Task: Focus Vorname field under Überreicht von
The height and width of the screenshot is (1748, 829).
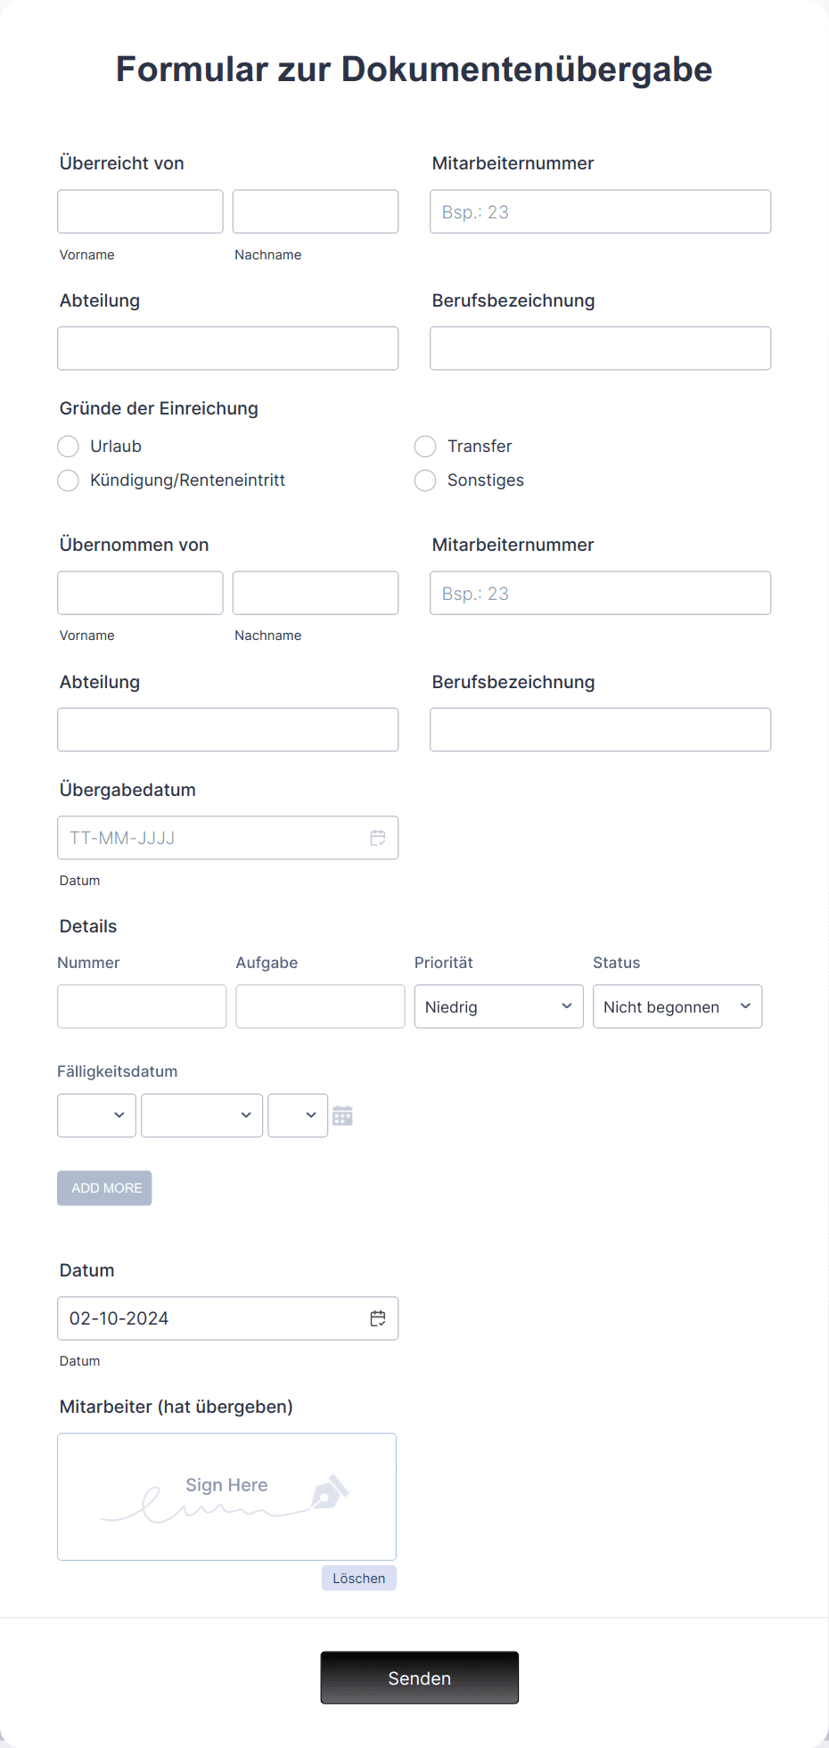Action: click(140, 212)
